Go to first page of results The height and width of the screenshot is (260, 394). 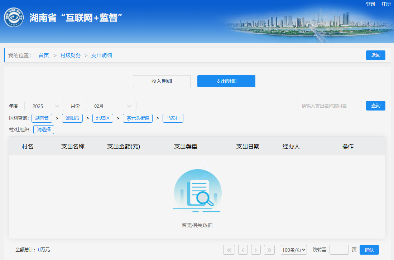pos(229,250)
